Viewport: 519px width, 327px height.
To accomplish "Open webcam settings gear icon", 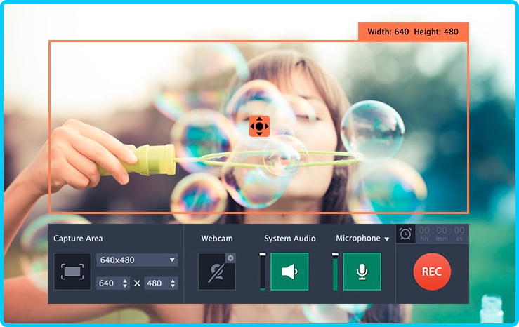I will 230,258.
